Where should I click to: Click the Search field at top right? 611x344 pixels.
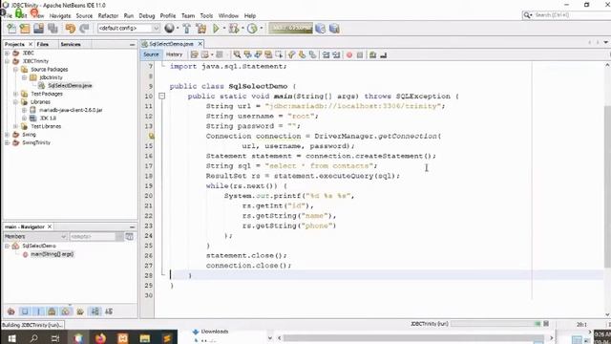[565, 15]
